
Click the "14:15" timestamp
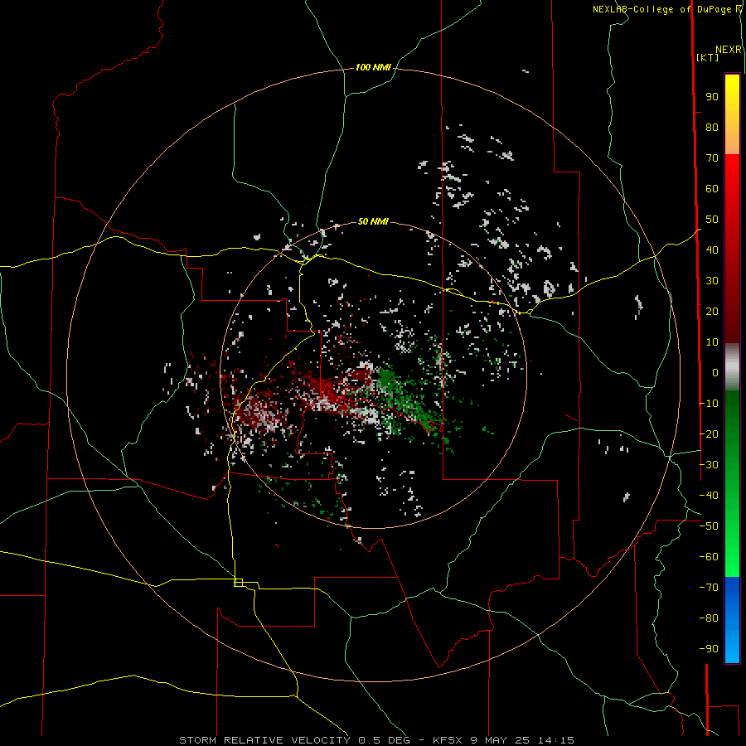click(x=556, y=740)
